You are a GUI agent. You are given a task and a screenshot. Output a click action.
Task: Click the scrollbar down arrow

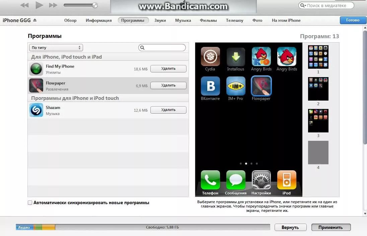point(365,214)
